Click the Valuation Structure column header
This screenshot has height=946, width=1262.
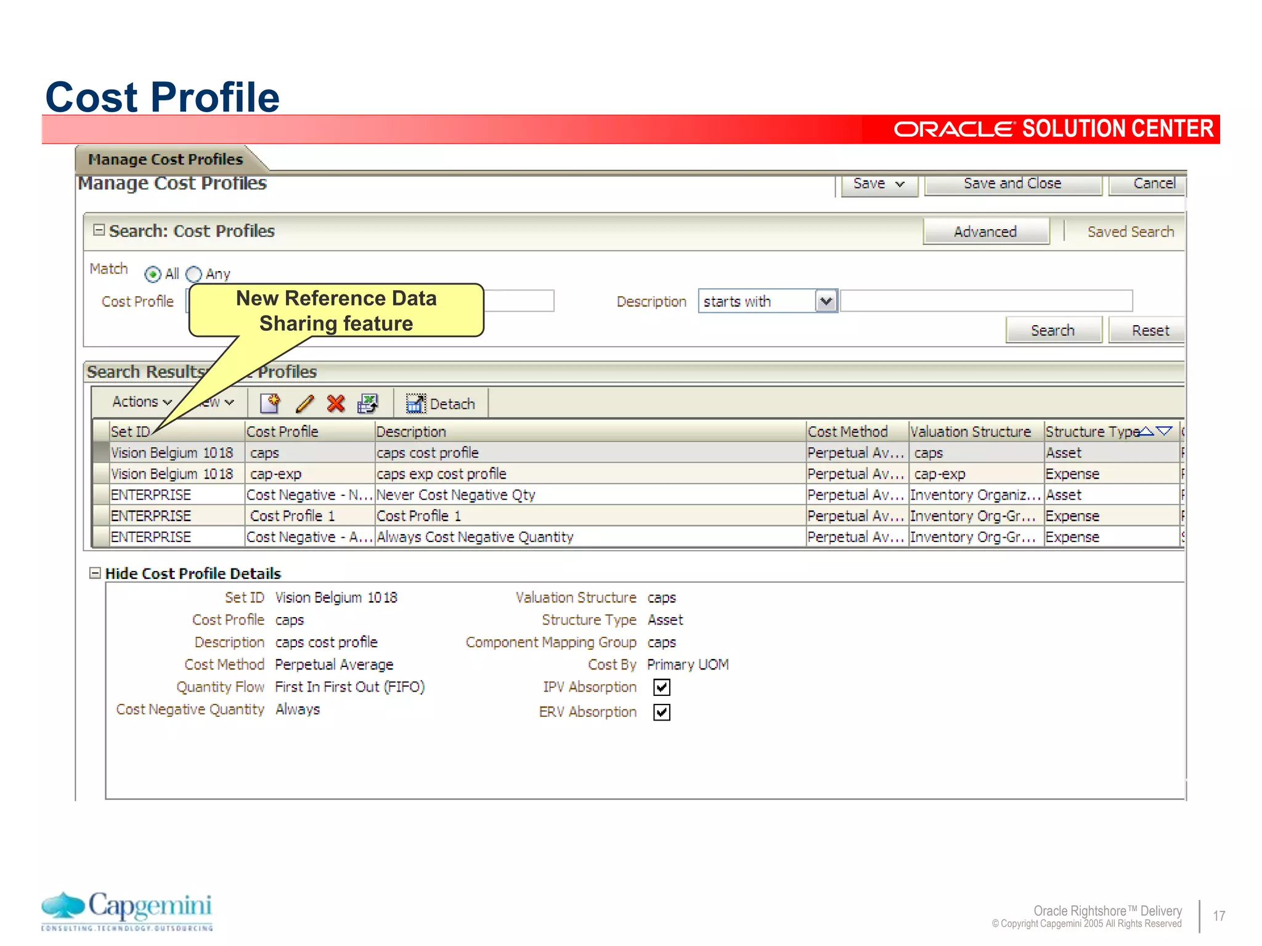pos(976,431)
